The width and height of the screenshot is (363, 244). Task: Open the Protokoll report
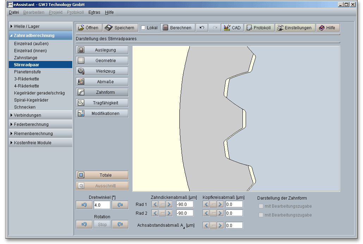[259, 28]
